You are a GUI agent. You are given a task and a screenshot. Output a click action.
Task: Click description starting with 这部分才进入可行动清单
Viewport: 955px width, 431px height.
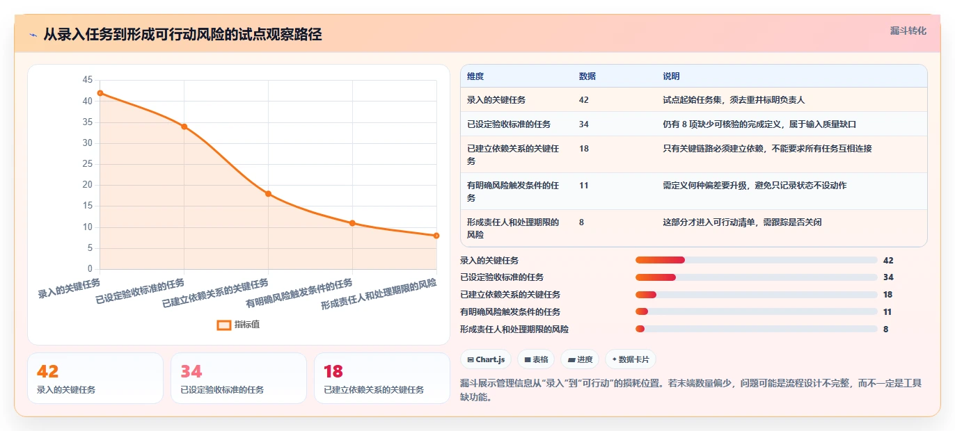[x=742, y=222]
